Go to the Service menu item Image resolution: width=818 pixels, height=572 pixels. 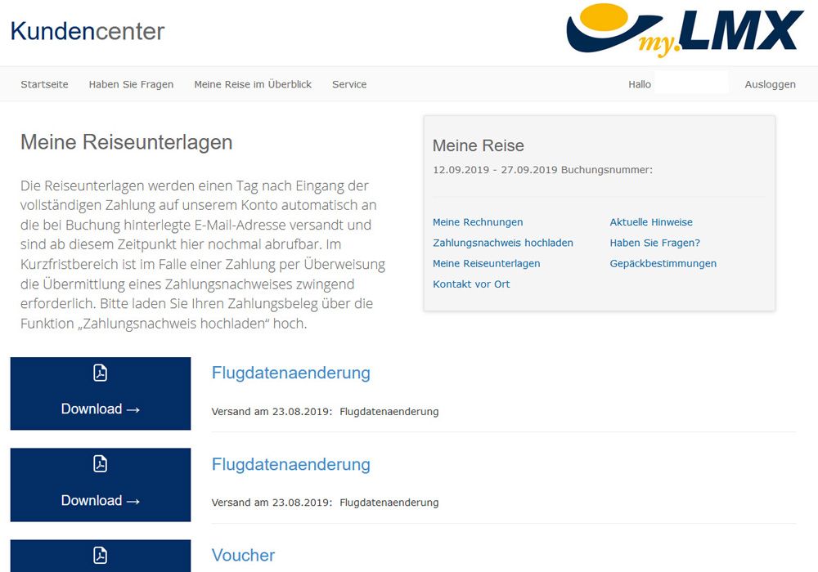[x=349, y=84]
